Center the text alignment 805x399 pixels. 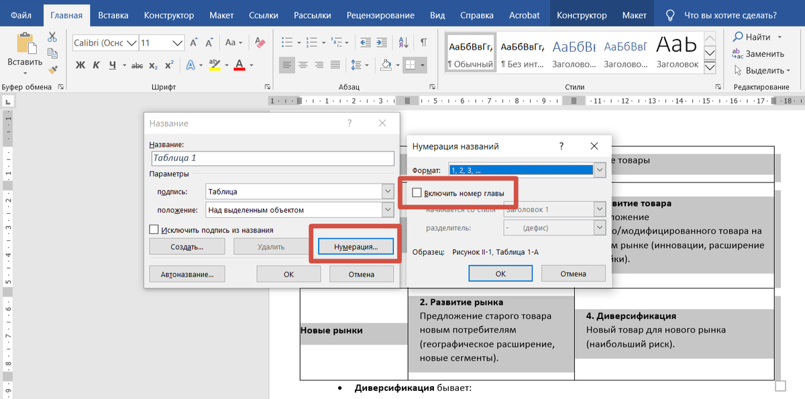(x=303, y=65)
